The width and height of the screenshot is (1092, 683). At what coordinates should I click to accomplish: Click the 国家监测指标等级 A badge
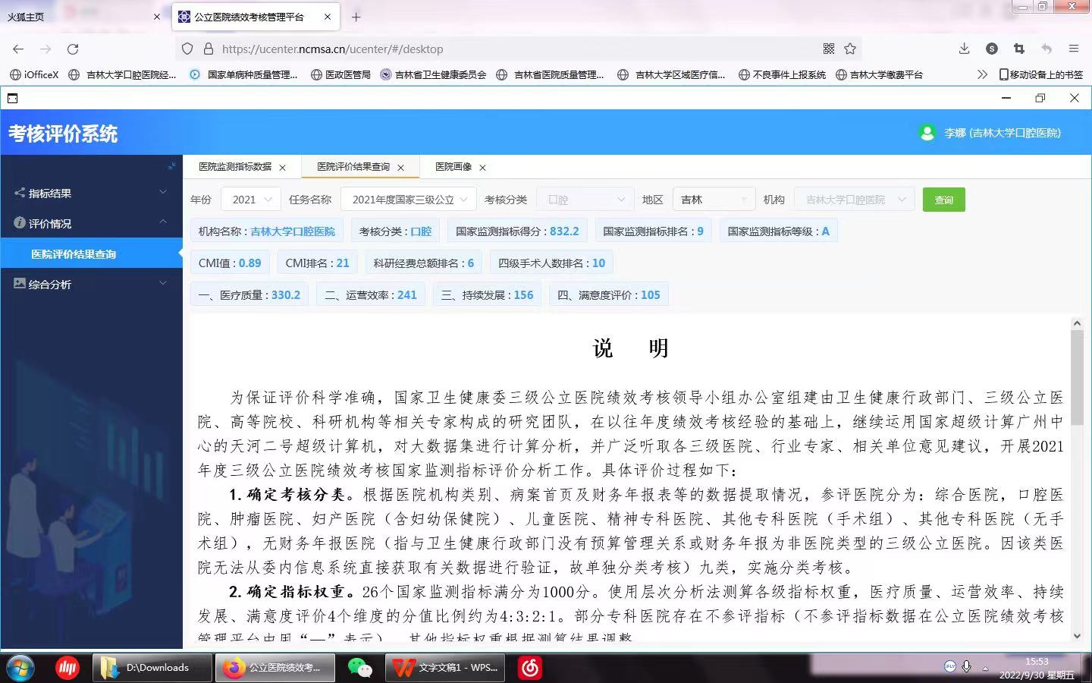[x=778, y=231]
